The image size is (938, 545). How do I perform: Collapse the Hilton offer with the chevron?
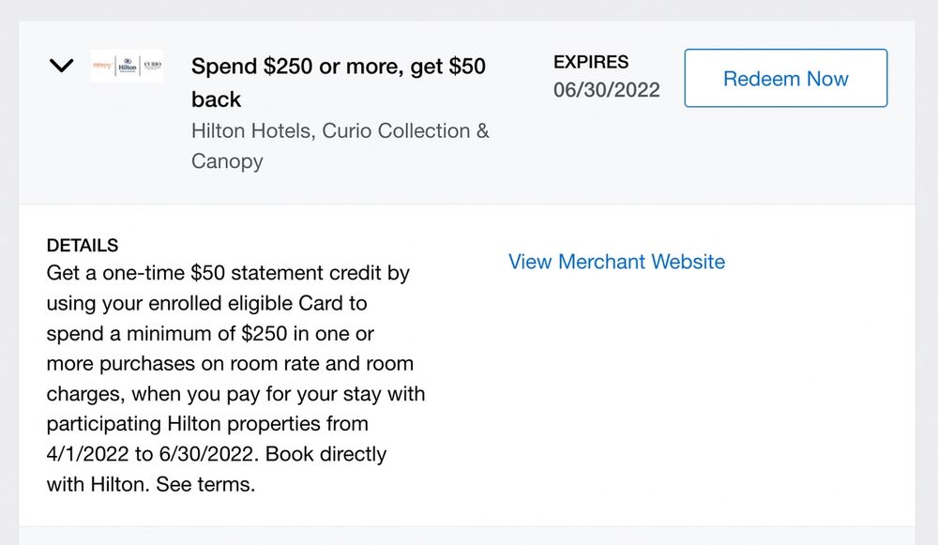[61, 67]
